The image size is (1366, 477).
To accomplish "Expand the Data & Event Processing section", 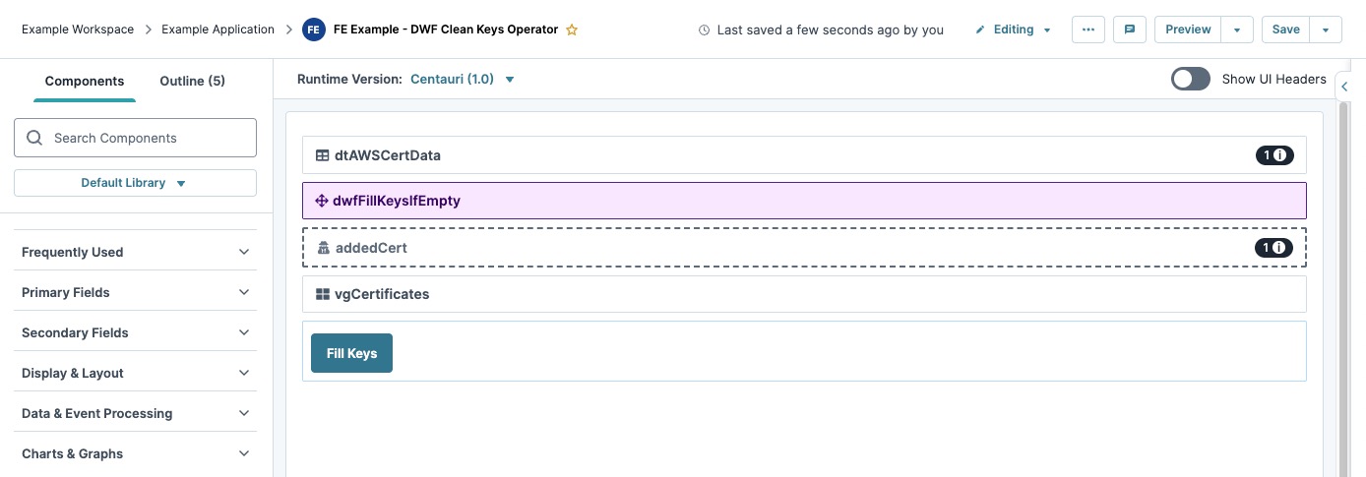I will pos(135,413).
